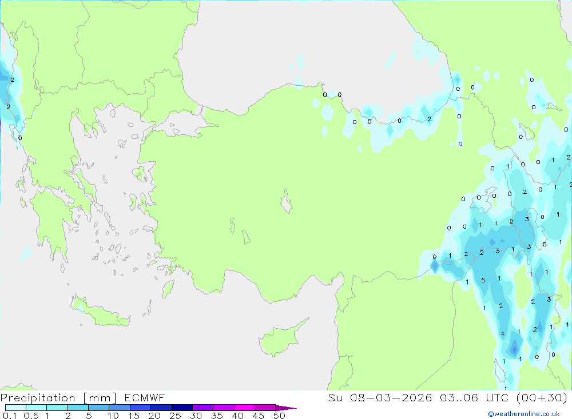The height and width of the screenshot is (419, 572).
Task: Click the "(00+30)" forecast offset text
Action: [542, 397]
